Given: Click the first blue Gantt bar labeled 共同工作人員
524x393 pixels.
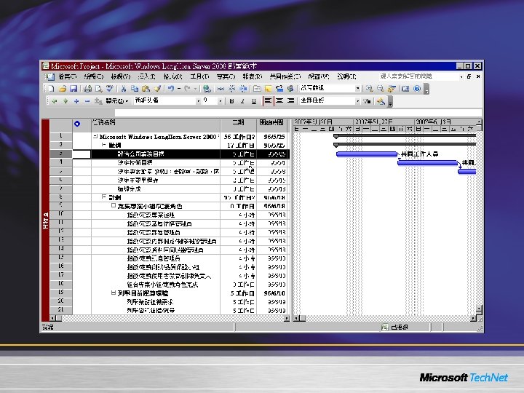Looking at the screenshot, I should 367,154.
